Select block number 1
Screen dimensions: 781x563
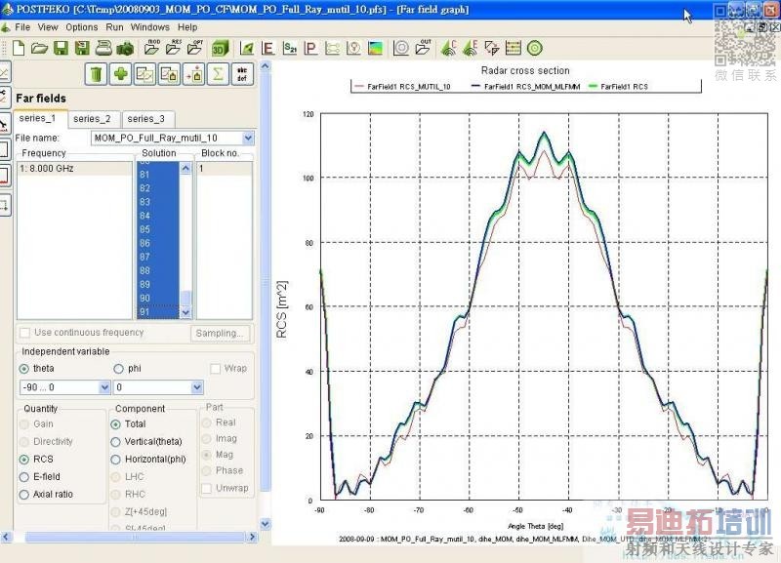[225, 169]
